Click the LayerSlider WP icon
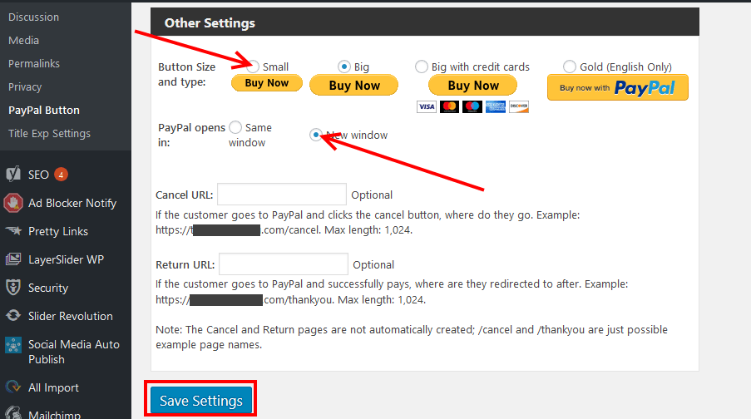Screen dimensions: 751x419 (x=13, y=259)
